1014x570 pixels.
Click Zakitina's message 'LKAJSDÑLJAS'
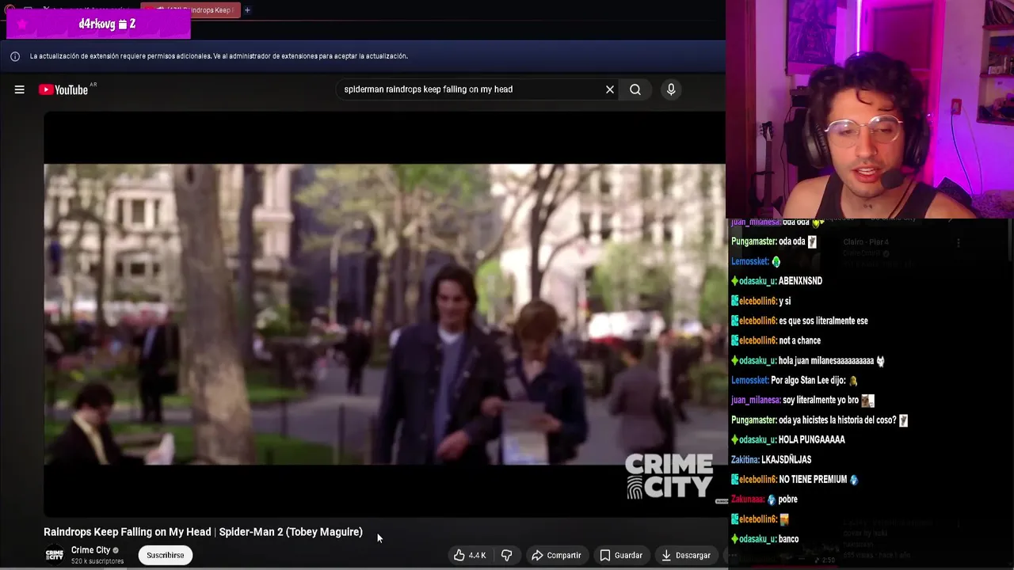786,459
